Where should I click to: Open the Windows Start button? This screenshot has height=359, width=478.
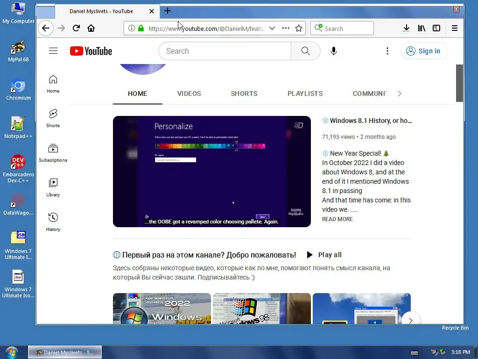pos(11,352)
